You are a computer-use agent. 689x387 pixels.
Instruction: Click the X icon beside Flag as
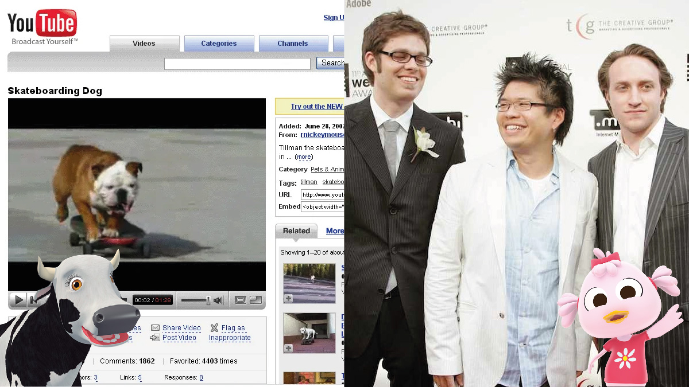[x=214, y=328]
